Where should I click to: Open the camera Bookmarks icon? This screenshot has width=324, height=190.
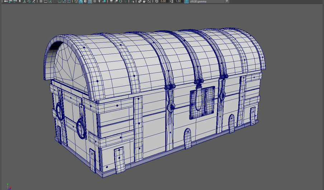(20, 1)
